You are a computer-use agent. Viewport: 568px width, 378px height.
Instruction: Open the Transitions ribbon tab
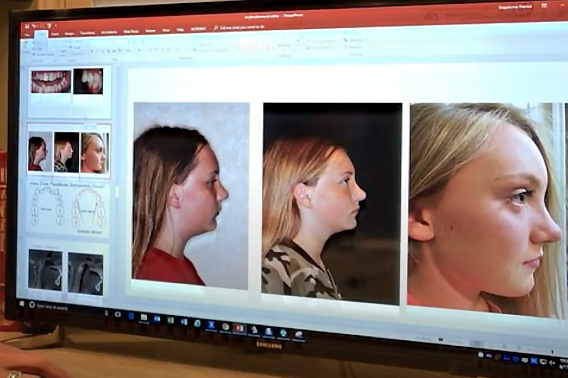[87, 33]
